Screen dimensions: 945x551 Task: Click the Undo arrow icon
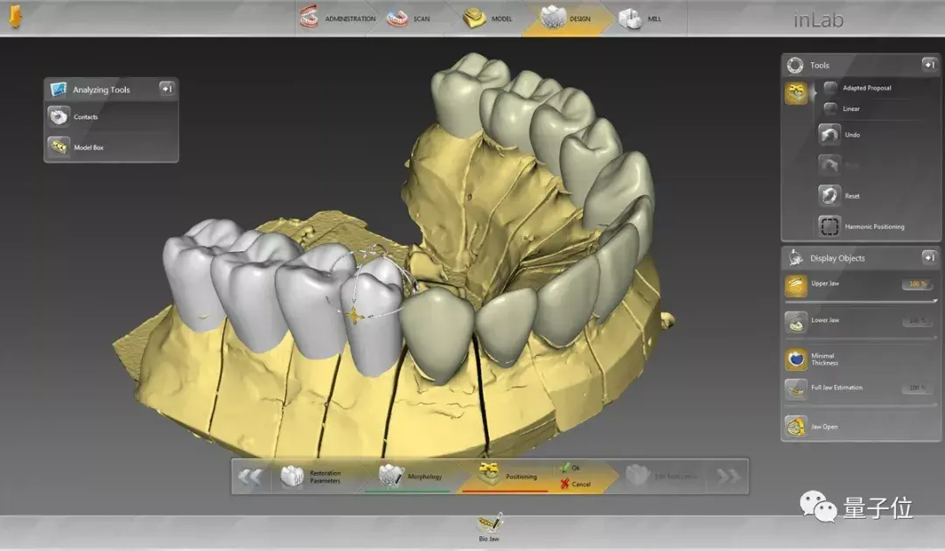829,135
